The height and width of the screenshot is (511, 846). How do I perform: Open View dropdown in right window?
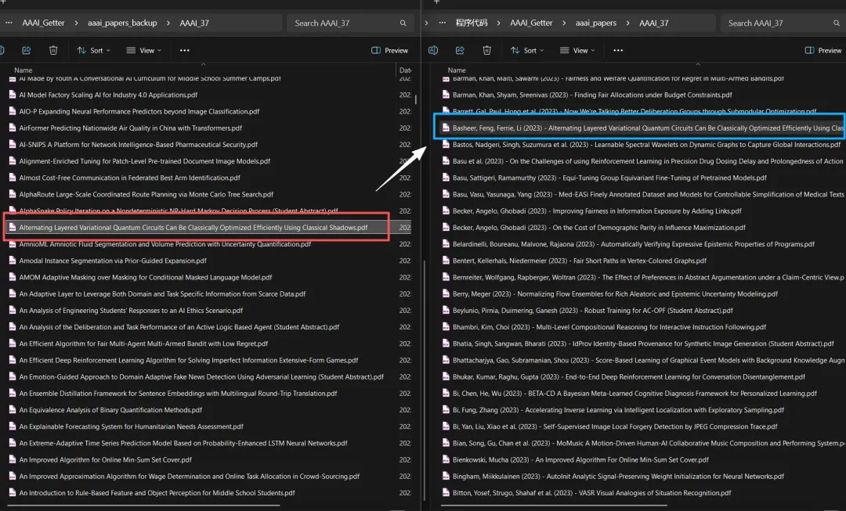pos(577,50)
